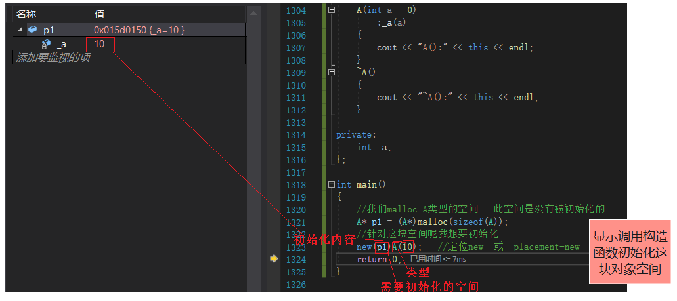Click the yellow current-statement arrow in the margin

(x=273, y=259)
